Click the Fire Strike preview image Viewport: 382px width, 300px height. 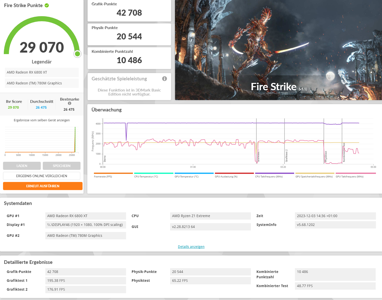(x=278, y=50)
